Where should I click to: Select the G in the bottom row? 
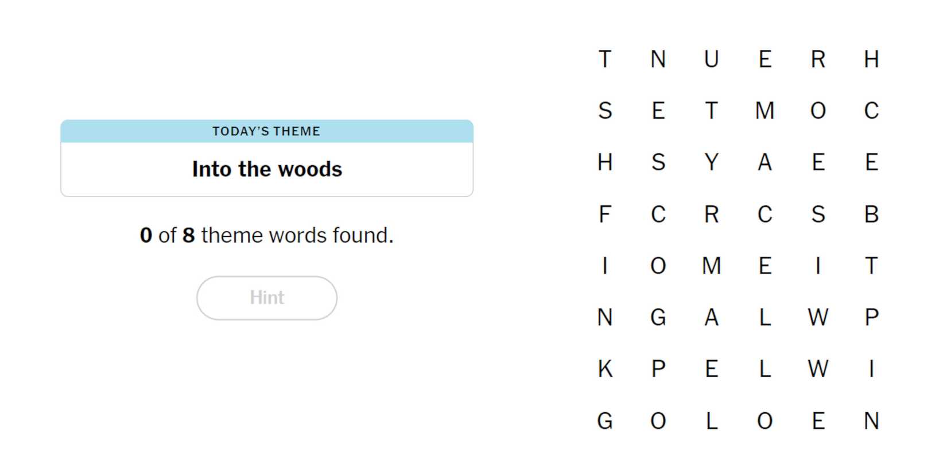[604, 421]
